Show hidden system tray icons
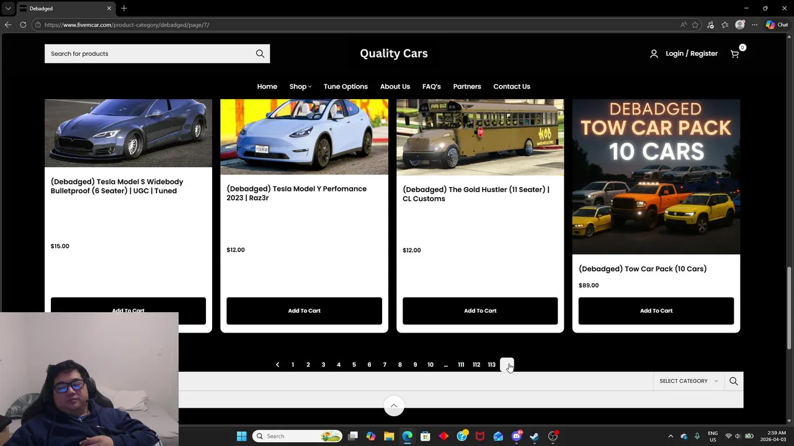The width and height of the screenshot is (794, 446). click(x=671, y=436)
